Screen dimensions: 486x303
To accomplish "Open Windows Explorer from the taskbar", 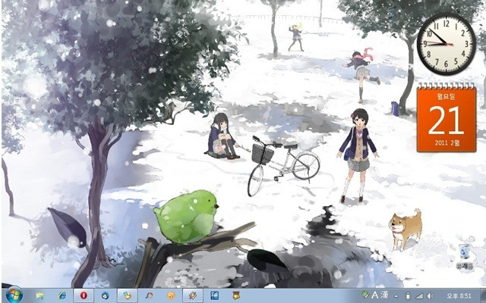I will (x=39, y=296).
